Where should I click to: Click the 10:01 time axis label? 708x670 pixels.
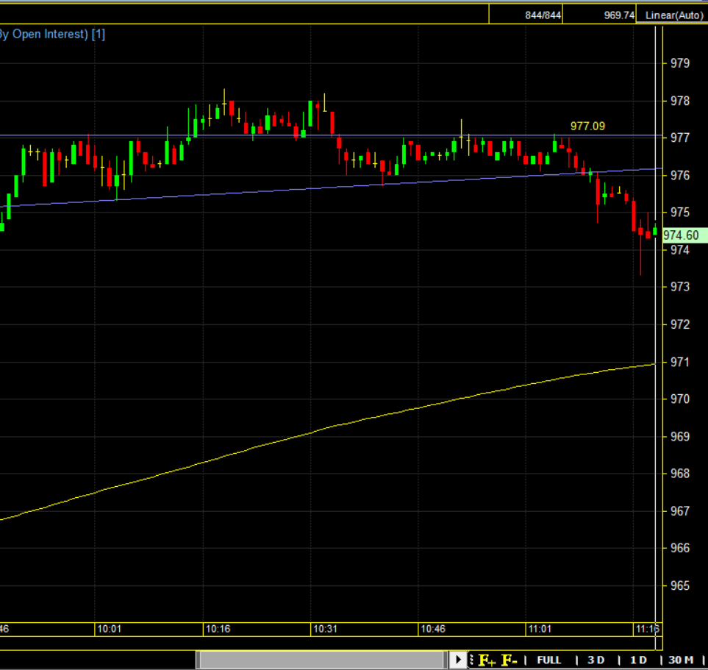tap(110, 629)
